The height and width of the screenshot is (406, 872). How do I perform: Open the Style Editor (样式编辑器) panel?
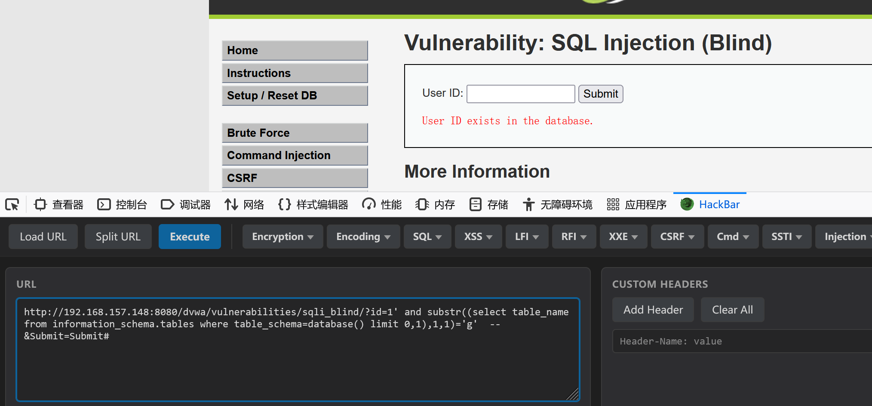click(x=313, y=204)
